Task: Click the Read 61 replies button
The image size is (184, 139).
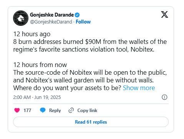Action: coord(91,122)
